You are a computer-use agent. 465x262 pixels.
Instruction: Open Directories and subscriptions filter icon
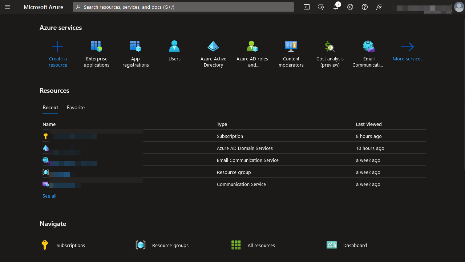[321, 7]
